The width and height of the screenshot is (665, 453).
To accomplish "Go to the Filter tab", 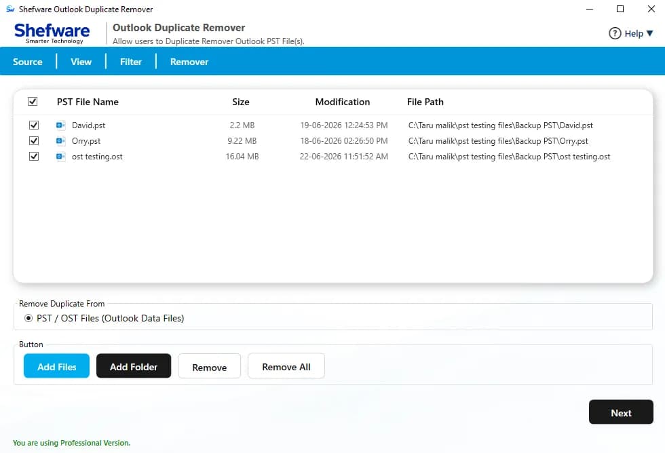I will tap(130, 62).
